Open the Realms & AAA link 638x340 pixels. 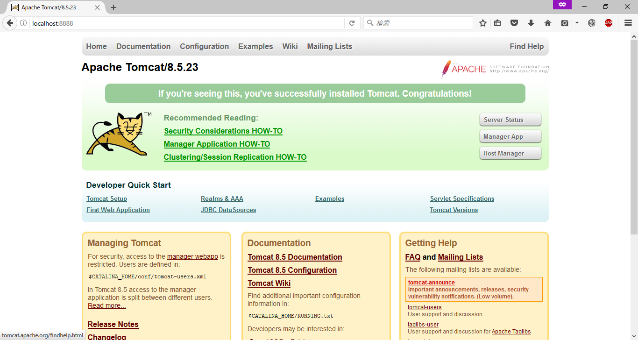tap(222, 198)
